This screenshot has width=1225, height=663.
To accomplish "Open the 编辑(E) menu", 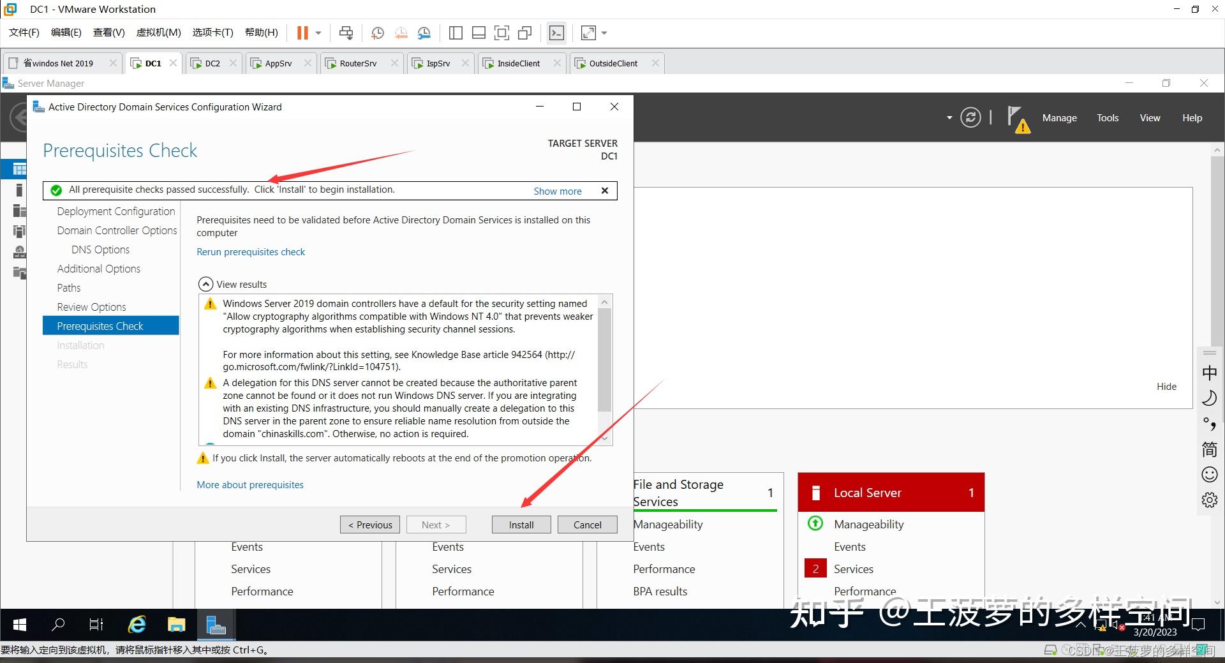I will [x=66, y=33].
